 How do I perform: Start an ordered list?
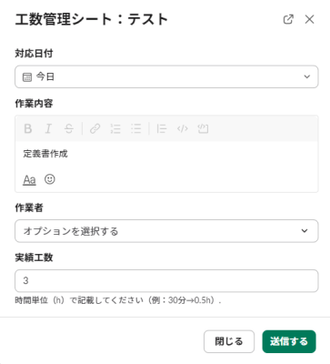pos(115,128)
